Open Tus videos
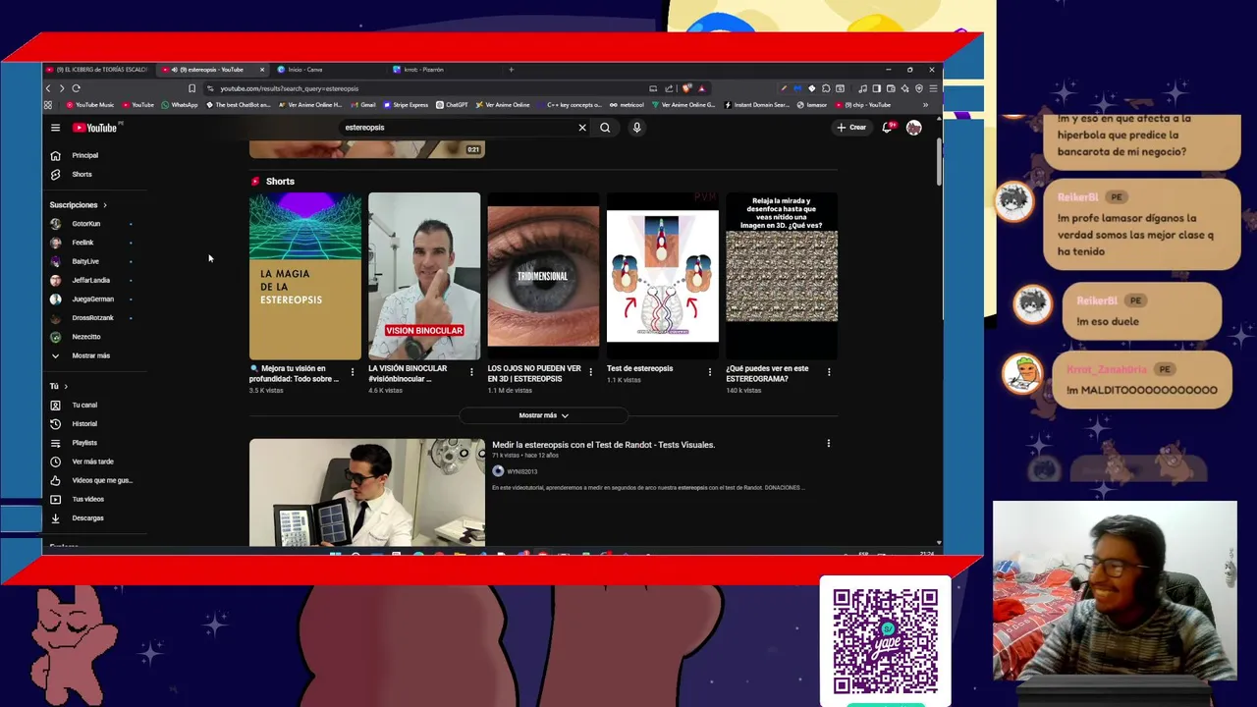This screenshot has height=707, width=1257. pos(95,499)
